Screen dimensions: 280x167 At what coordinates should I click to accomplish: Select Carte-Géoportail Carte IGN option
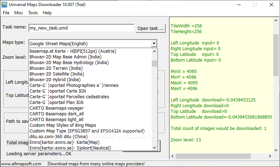90,91
